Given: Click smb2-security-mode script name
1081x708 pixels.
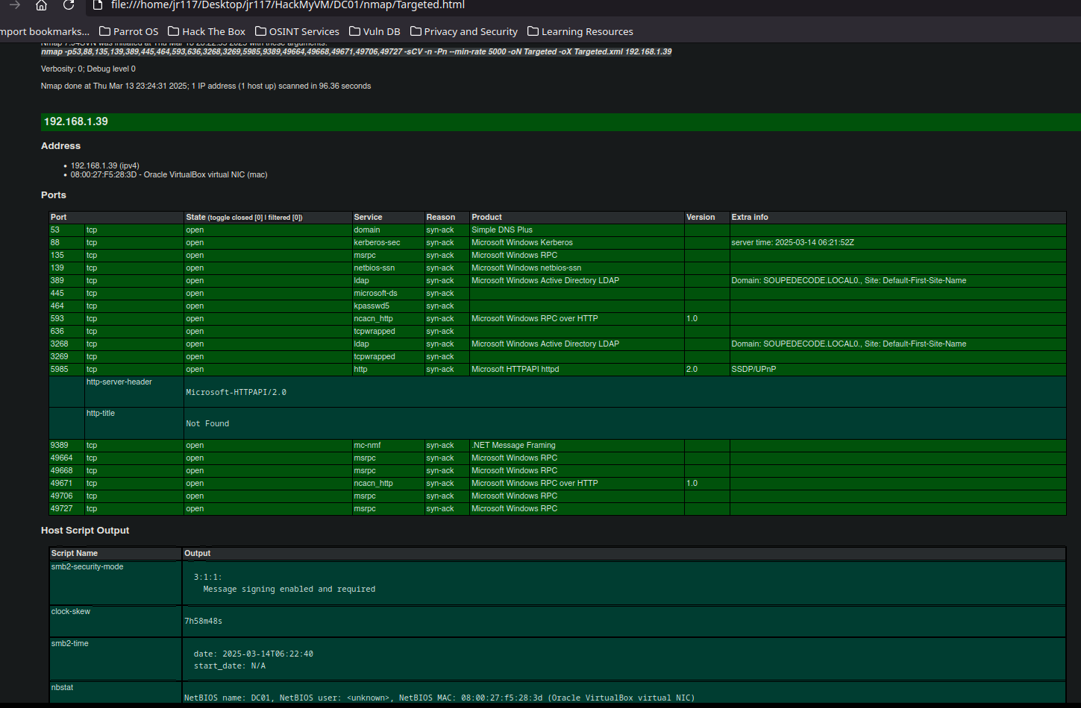Looking at the screenshot, I should 87,567.
